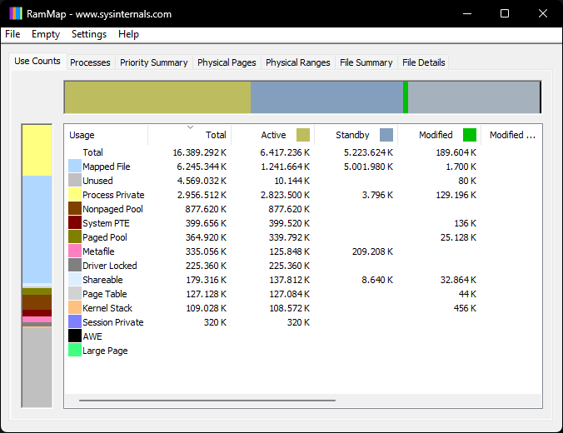Click the Mapped File light blue swatch
This screenshot has height=433, width=563.
click(75, 167)
